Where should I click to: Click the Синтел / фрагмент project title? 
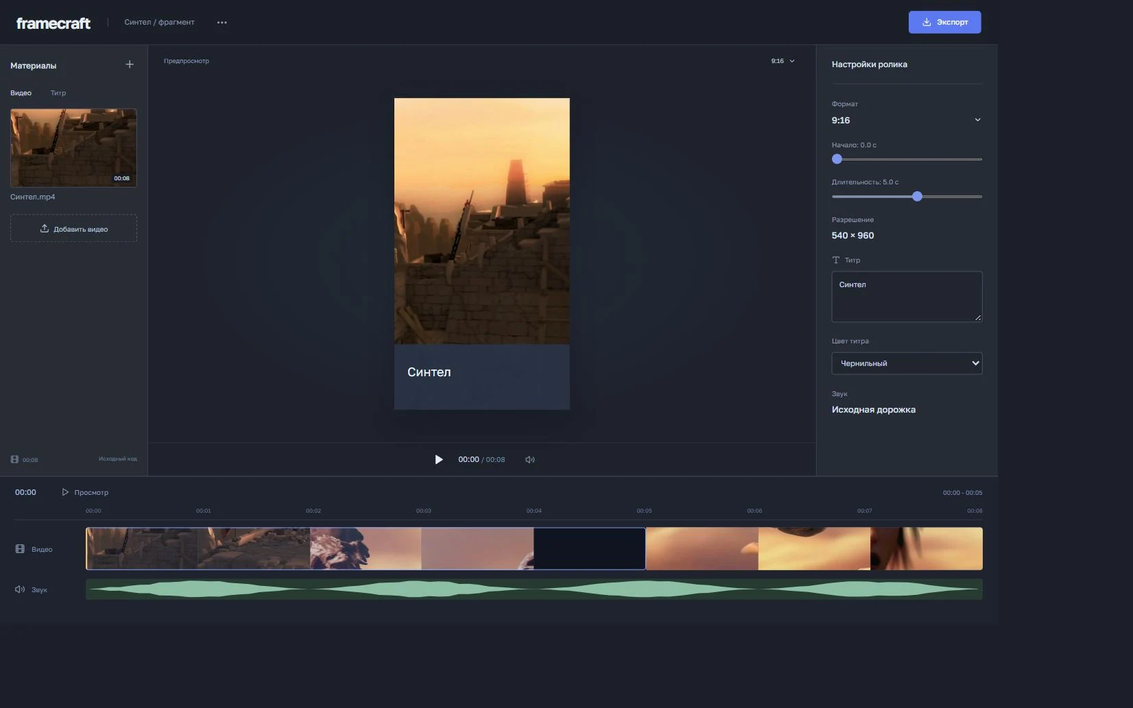coord(159,22)
